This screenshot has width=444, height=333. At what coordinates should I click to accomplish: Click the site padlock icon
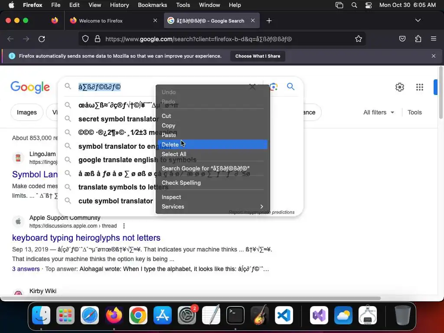click(98, 39)
